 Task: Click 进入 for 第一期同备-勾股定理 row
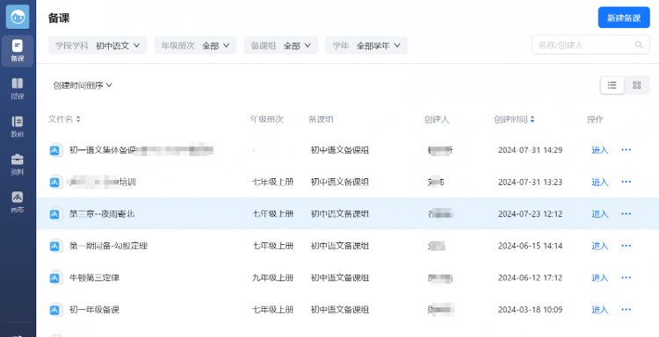(x=600, y=246)
